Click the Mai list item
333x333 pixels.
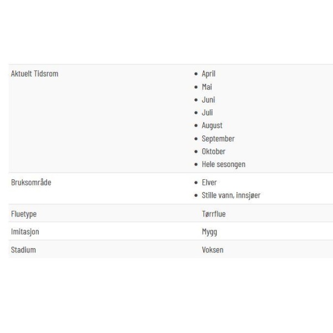(x=207, y=87)
